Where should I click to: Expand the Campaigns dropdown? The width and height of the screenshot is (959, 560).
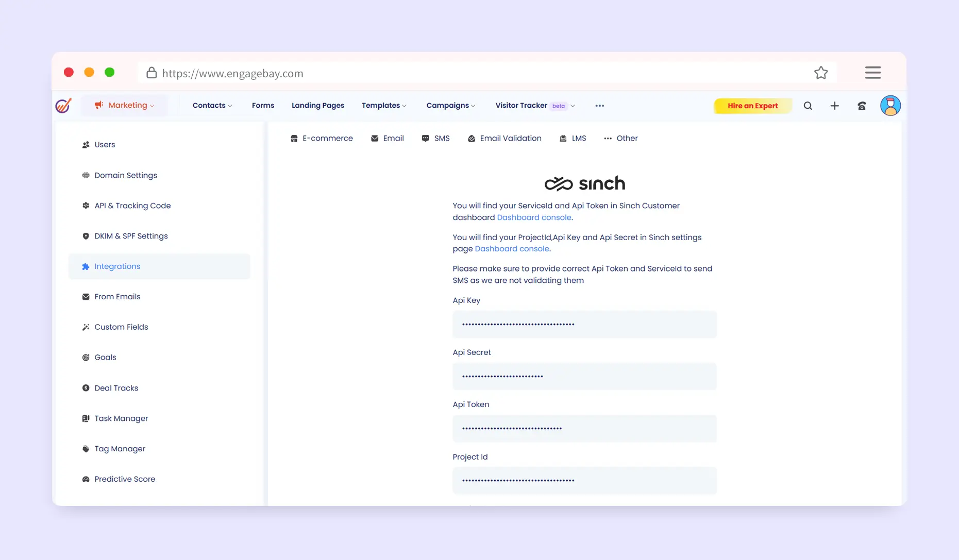[x=450, y=105]
